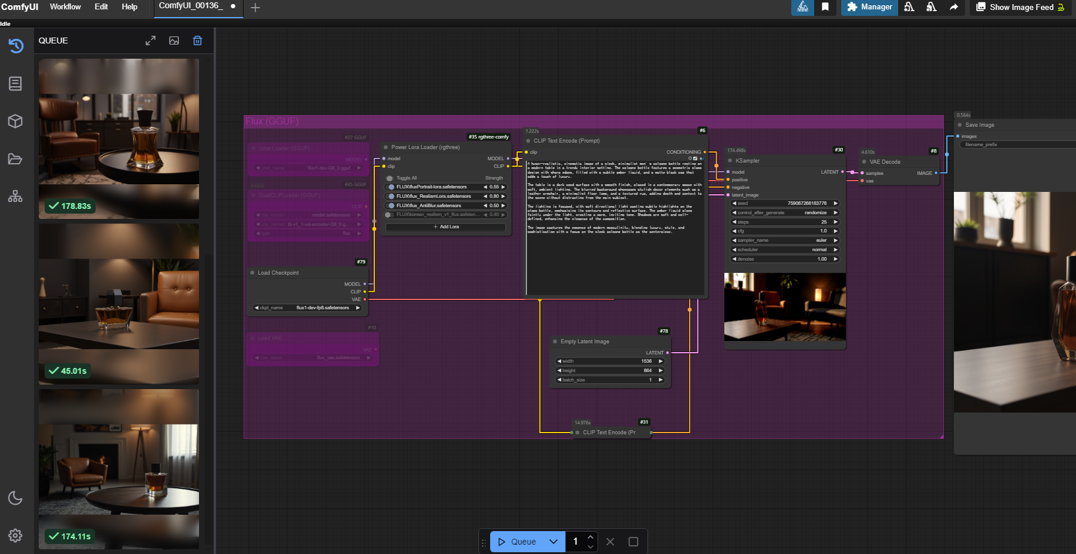1076x554 pixels.
Task: Open the Manager button
Action: pyautogui.click(x=869, y=7)
